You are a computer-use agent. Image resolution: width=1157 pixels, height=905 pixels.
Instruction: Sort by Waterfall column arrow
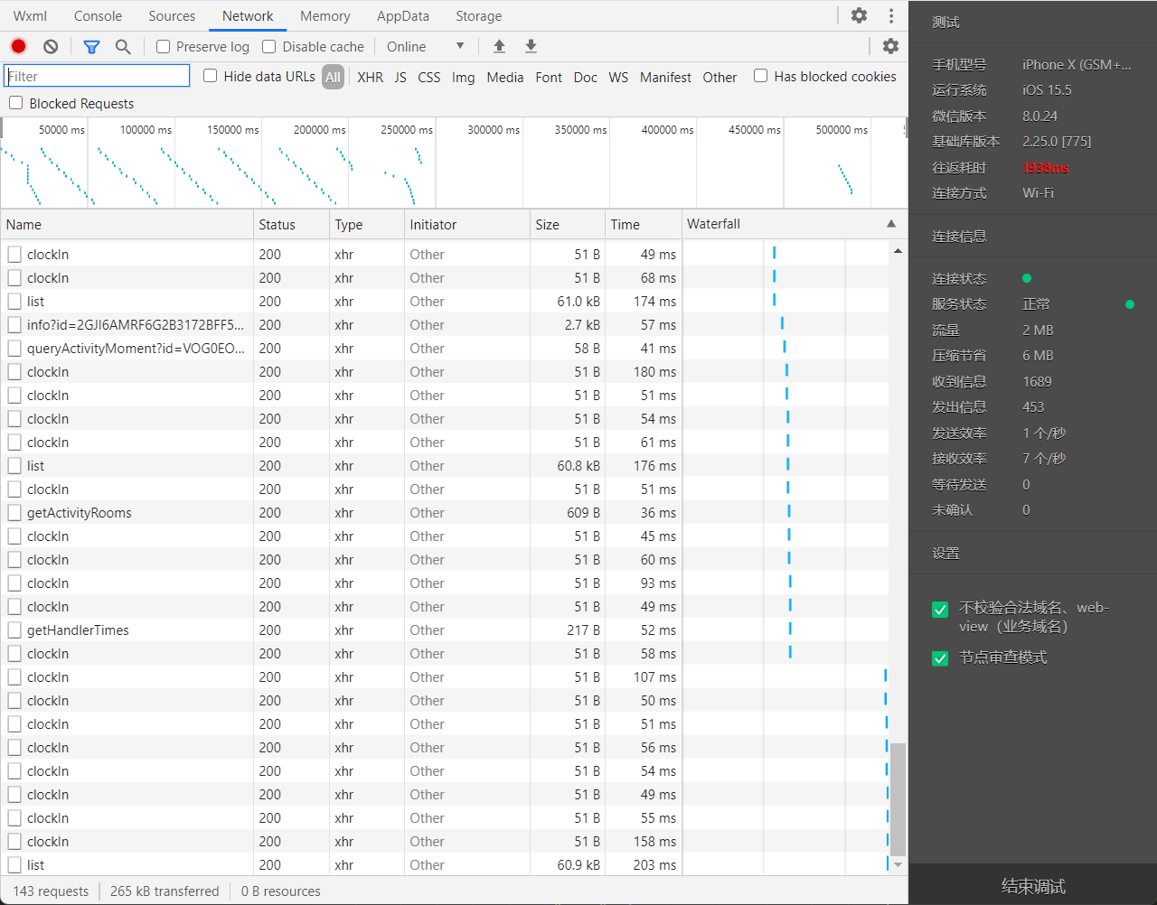tap(891, 223)
